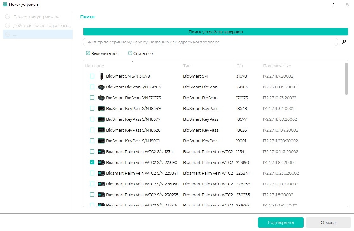The height and width of the screenshot is (231, 354).
Task: Click the Снять все checkmark icon
Action: click(x=130, y=53)
